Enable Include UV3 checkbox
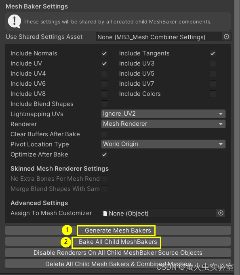Viewport: 240px width, 275px height. 213,63
